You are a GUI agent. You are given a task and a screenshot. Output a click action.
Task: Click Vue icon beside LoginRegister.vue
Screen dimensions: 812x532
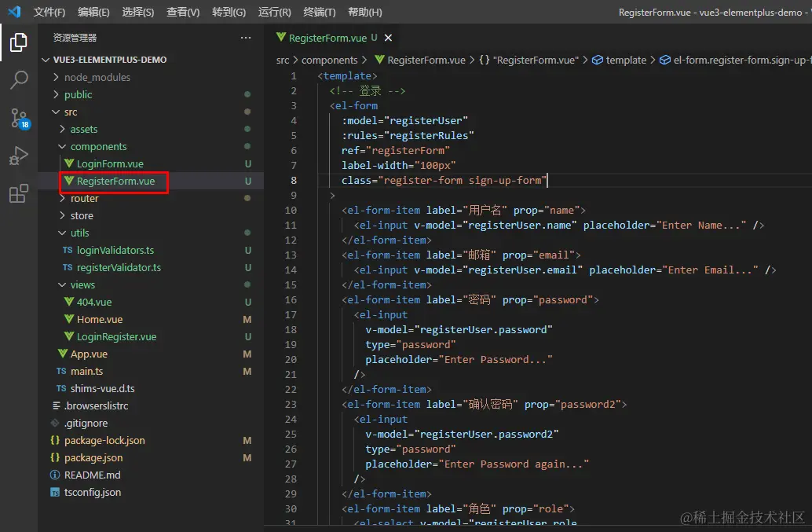tap(69, 336)
